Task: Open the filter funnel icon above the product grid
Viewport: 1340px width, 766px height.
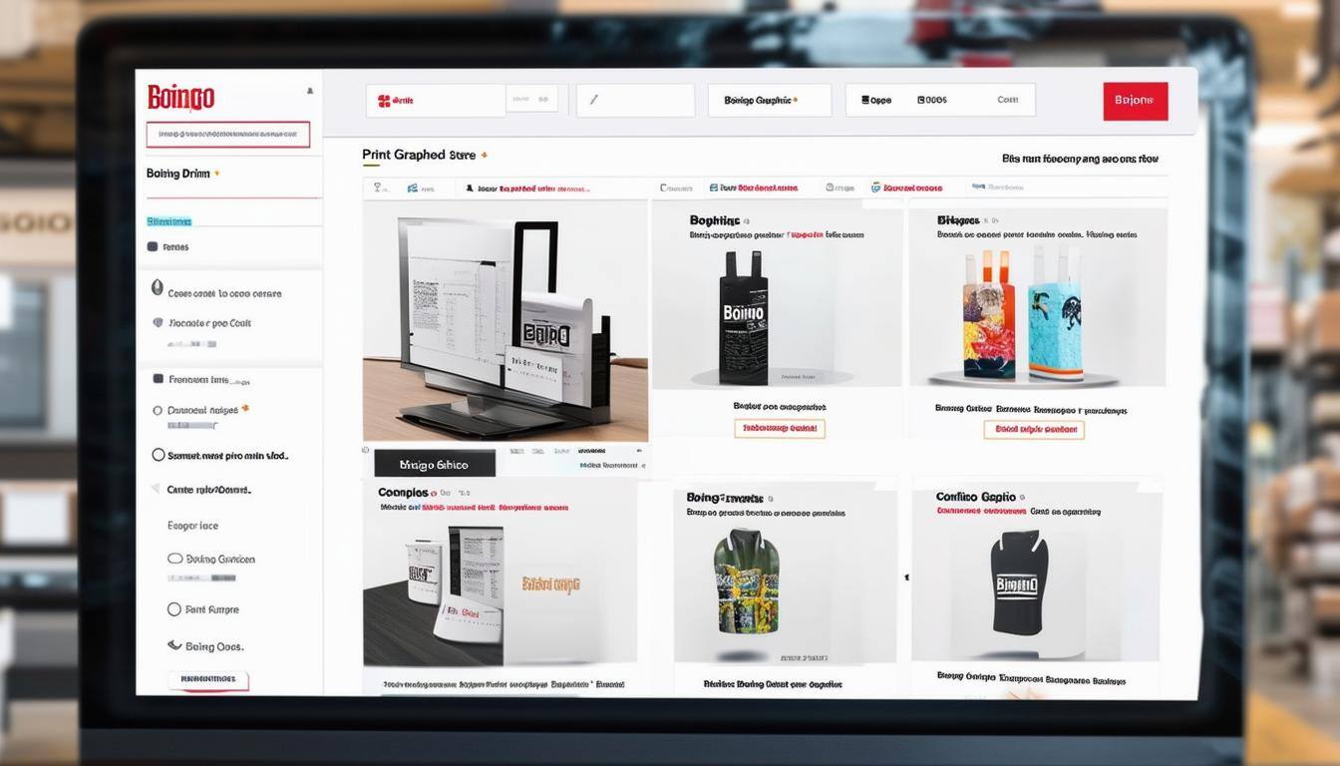Action: click(x=377, y=187)
